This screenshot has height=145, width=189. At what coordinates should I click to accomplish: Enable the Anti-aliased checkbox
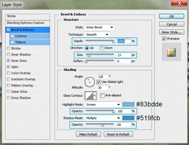tap(102, 96)
